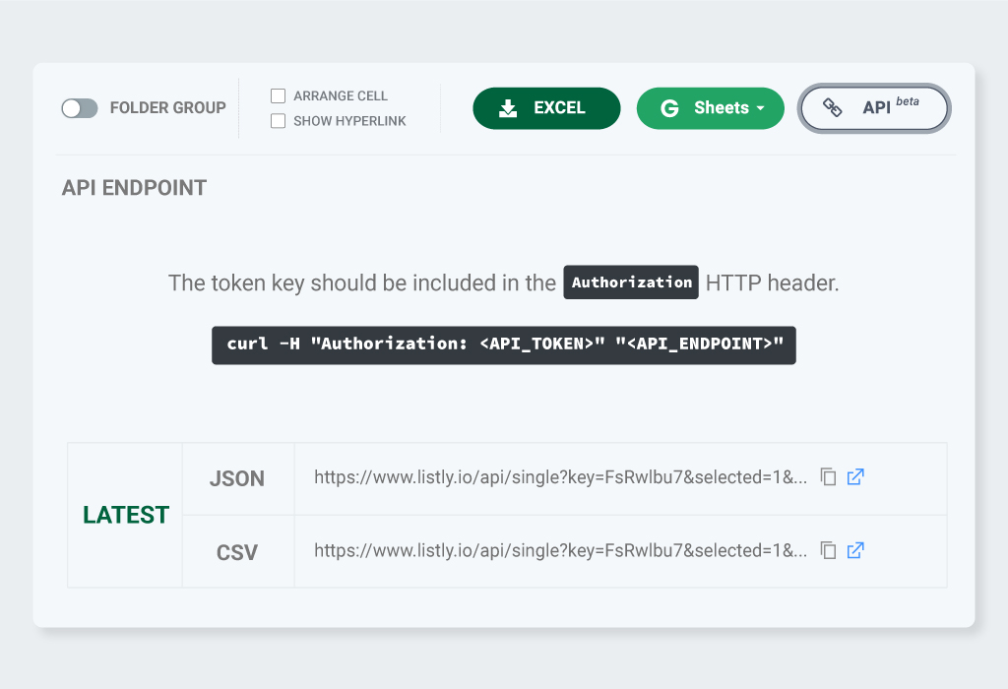Image resolution: width=1008 pixels, height=689 pixels.
Task: Click the chain link icon on API button
Action: pyautogui.click(x=833, y=108)
